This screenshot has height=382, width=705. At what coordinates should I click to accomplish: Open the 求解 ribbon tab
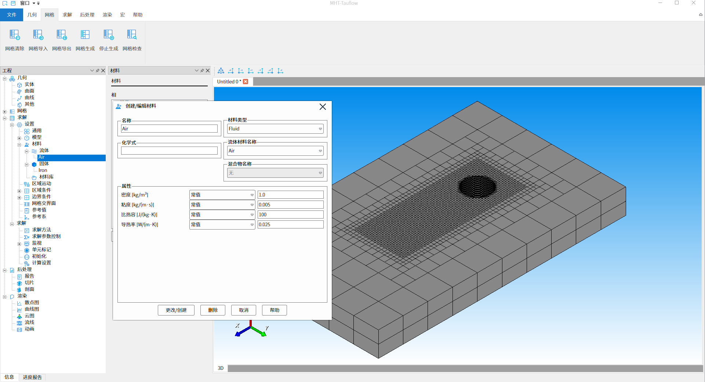click(67, 15)
